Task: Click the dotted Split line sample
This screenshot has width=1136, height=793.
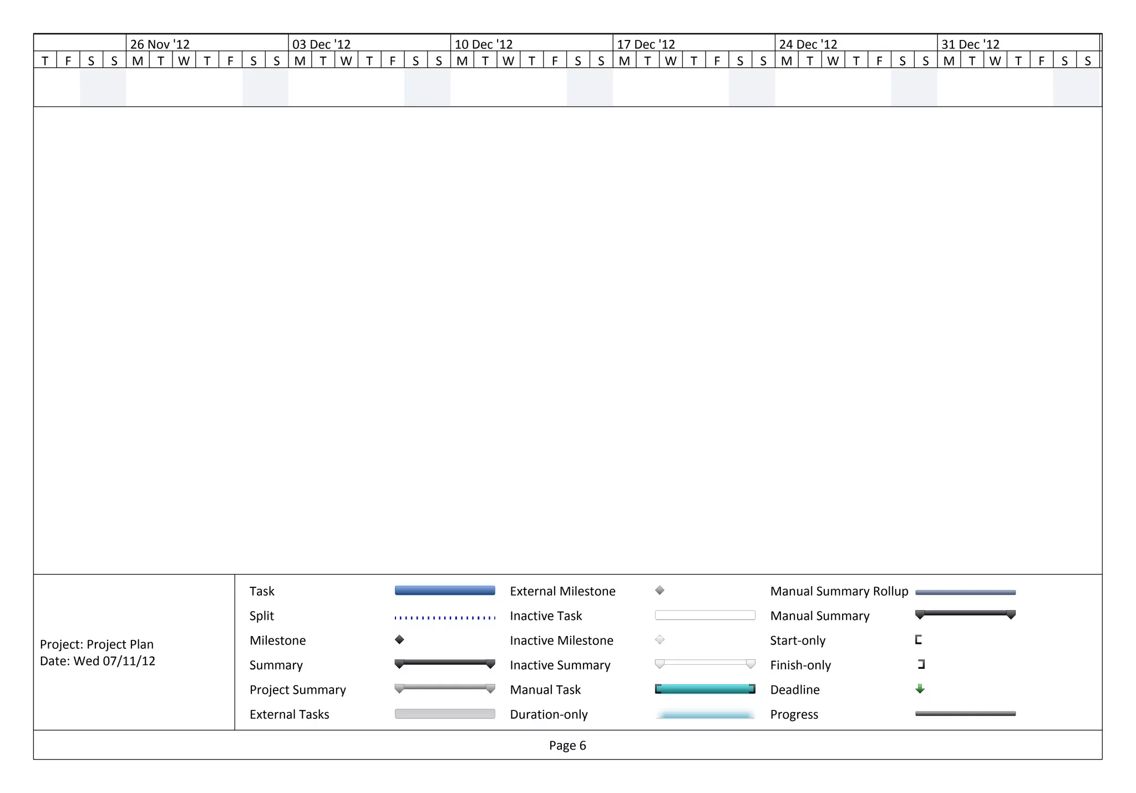Action: 444,617
